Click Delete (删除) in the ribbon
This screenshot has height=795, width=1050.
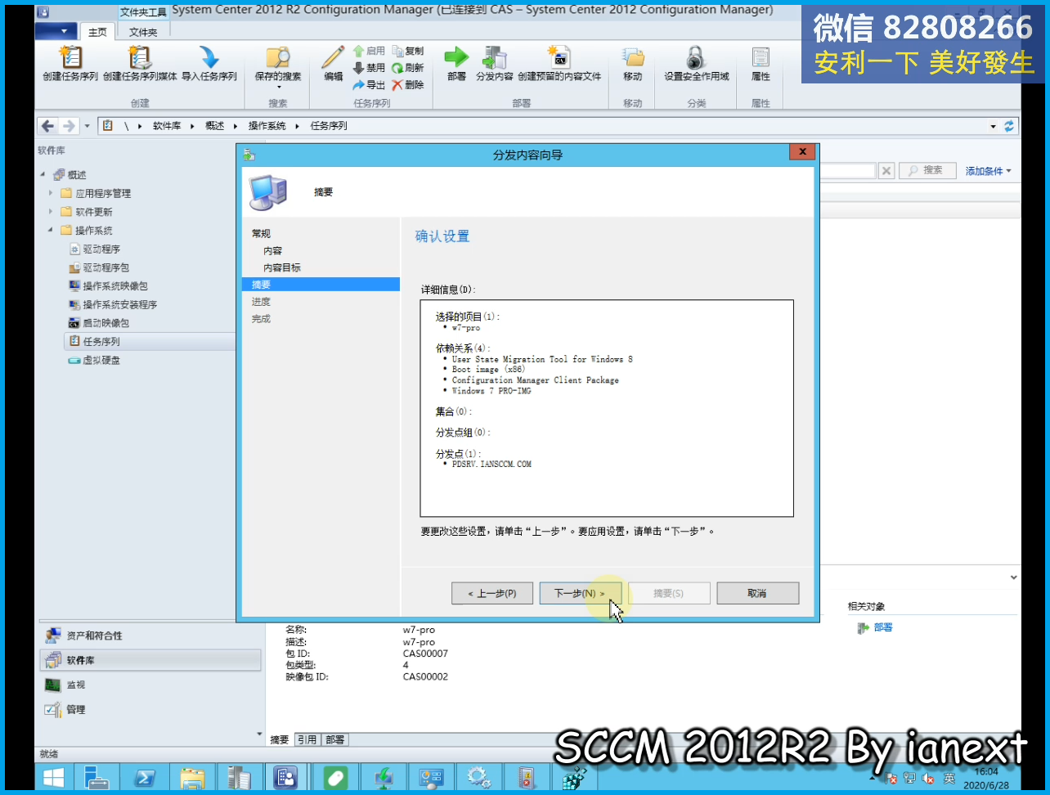pos(408,85)
